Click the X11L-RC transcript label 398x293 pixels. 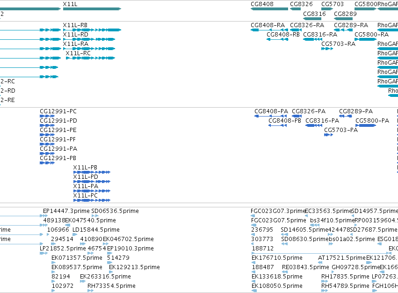coord(78,53)
